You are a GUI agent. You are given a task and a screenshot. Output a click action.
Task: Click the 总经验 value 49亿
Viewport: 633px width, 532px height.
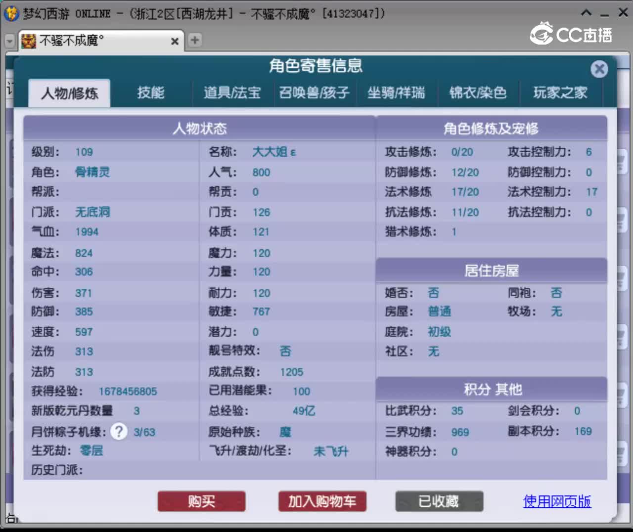tap(304, 411)
